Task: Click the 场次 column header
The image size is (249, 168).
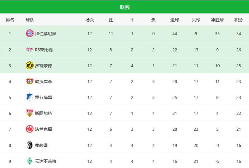Action: coord(90,20)
